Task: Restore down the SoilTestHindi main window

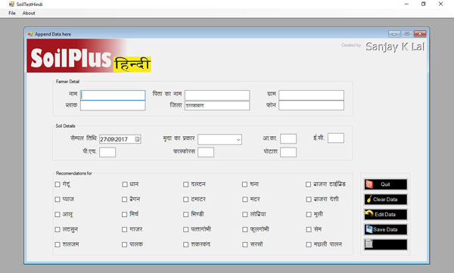Action: tap(423, 4)
